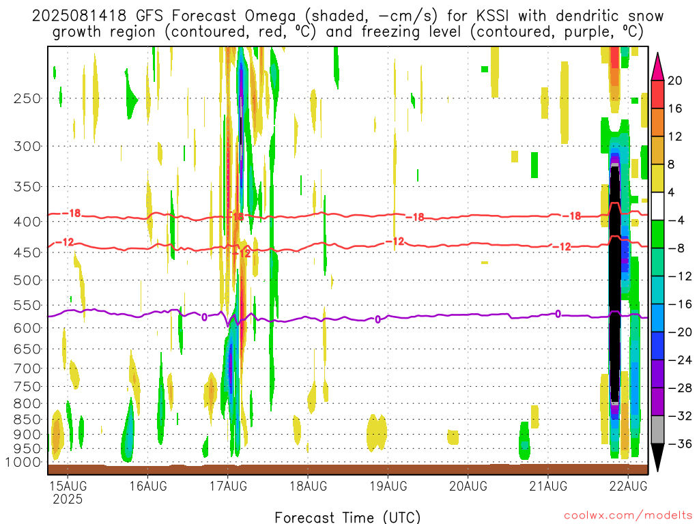Select the 4 value label on colorbar
This screenshot has width=699, height=524.
click(x=672, y=192)
